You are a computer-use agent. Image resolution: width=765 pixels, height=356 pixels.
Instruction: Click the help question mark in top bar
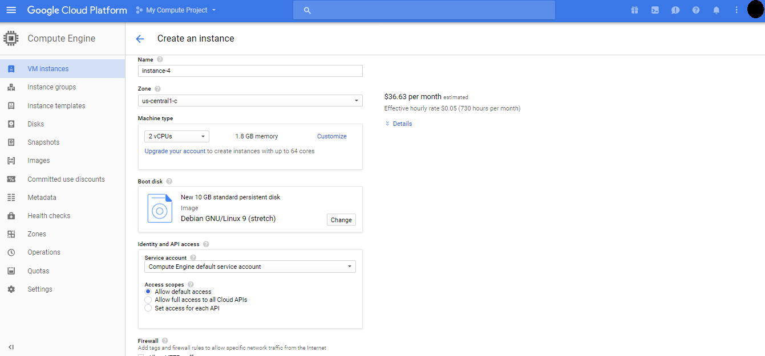tap(696, 10)
